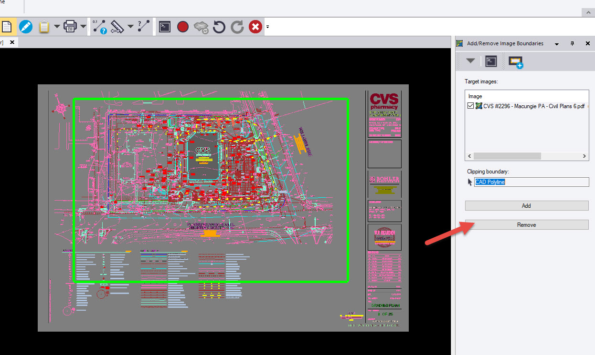The width and height of the screenshot is (595, 355).
Task: Toggle the panel auto-hide pin
Action: [x=573, y=43]
